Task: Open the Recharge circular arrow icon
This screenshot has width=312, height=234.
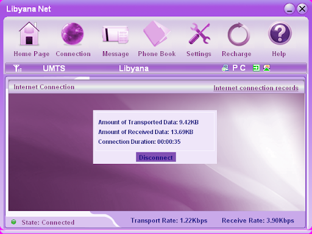Action: [238, 34]
